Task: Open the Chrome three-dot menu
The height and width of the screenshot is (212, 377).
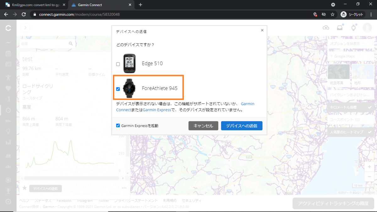Action: tap(371, 14)
